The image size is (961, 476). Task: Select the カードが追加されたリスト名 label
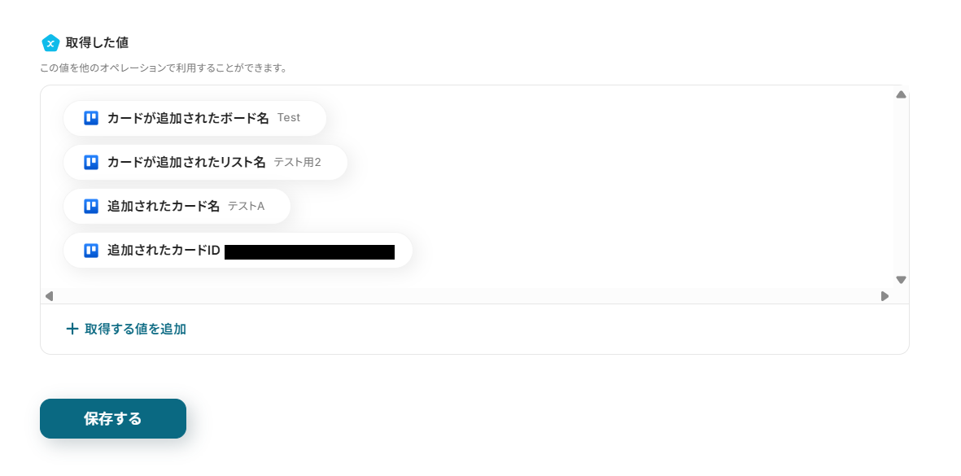(x=186, y=162)
